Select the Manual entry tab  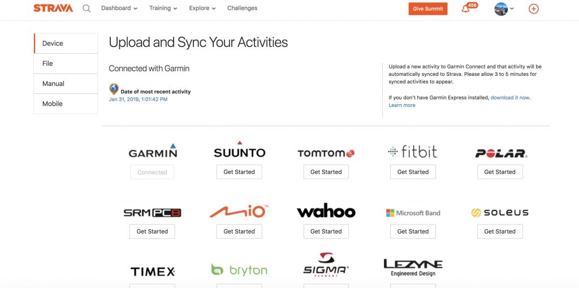click(x=66, y=84)
